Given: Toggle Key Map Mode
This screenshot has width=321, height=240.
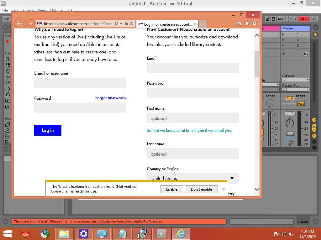Looking at the screenshot, I should [281, 19].
